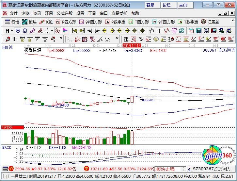
Task: Expand the top toolbar overflow chevron
Action: [233, 20]
